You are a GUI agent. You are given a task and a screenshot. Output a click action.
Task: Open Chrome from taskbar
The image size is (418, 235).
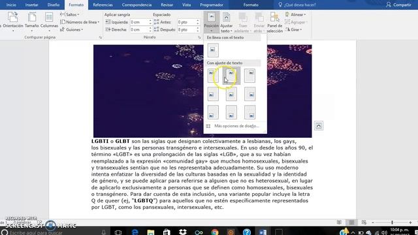tap(215, 232)
